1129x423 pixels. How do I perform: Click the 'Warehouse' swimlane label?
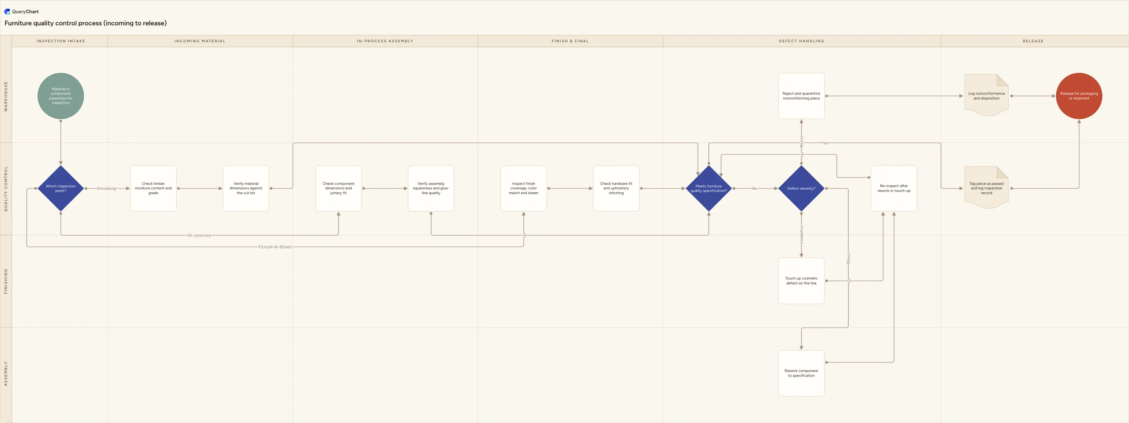point(6,96)
